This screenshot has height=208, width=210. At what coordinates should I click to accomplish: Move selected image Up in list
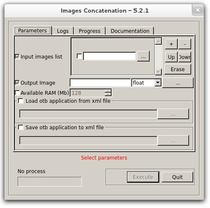pos(171,57)
